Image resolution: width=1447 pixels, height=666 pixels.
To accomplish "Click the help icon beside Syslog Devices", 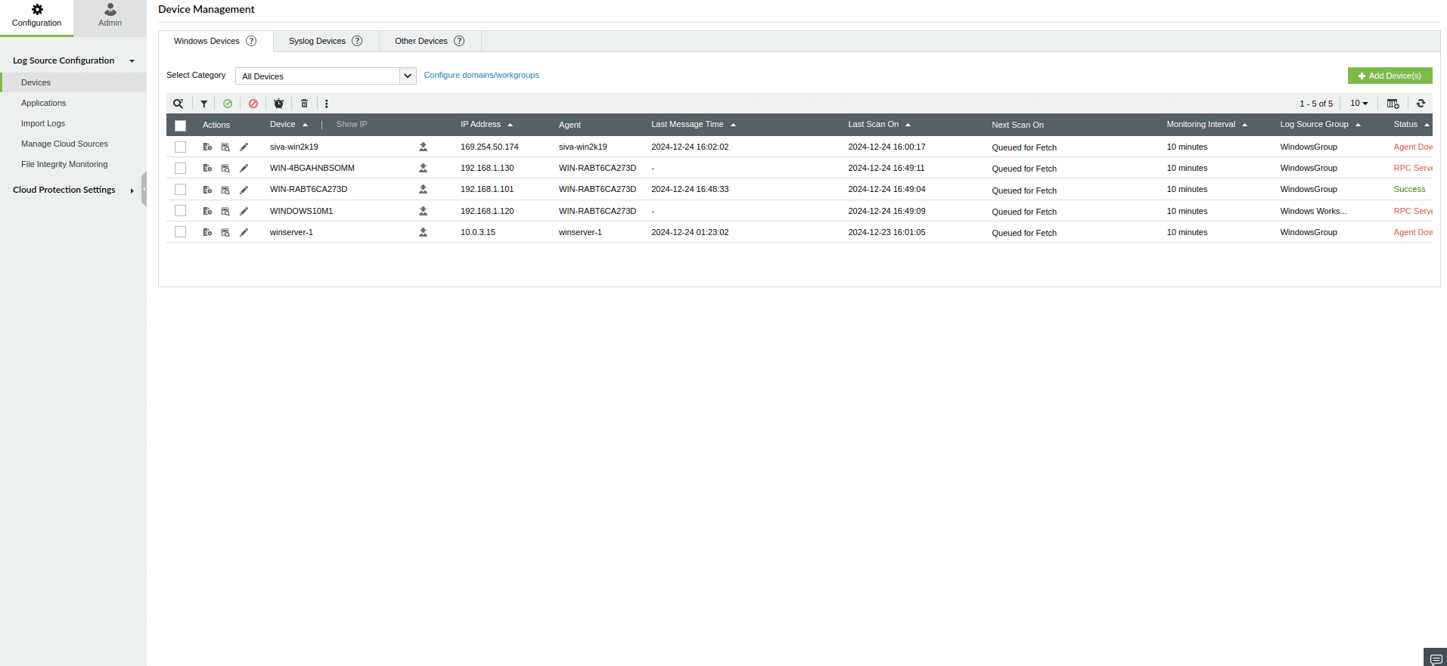I will click(x=357, y=41).
